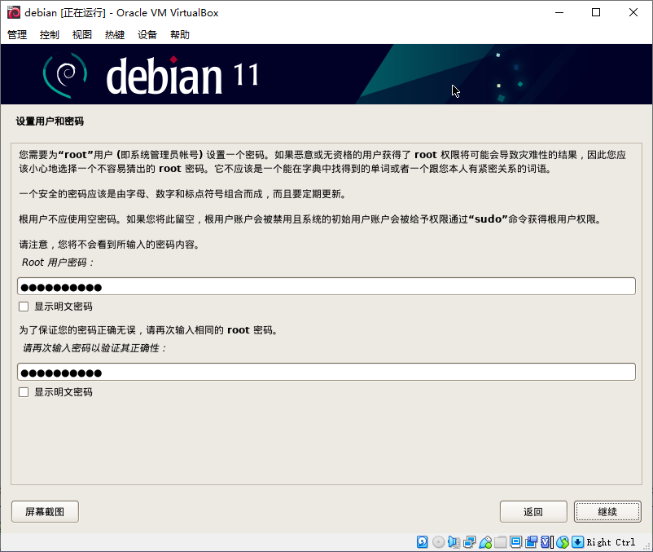Click the CPU virtualization status icon
Viewport: 653px width, 552px height.
[546, 541]
